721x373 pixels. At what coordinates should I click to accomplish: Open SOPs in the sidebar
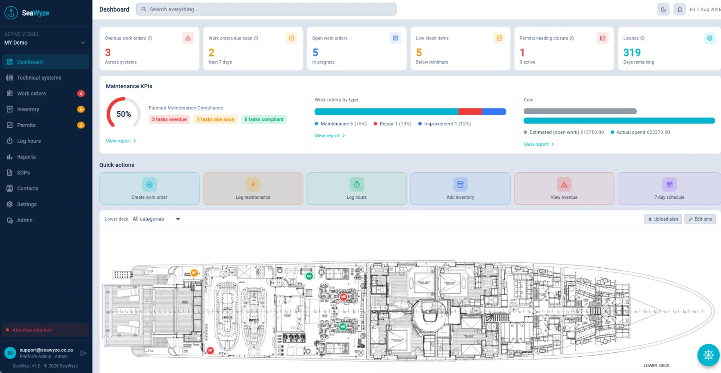point(45,173)
